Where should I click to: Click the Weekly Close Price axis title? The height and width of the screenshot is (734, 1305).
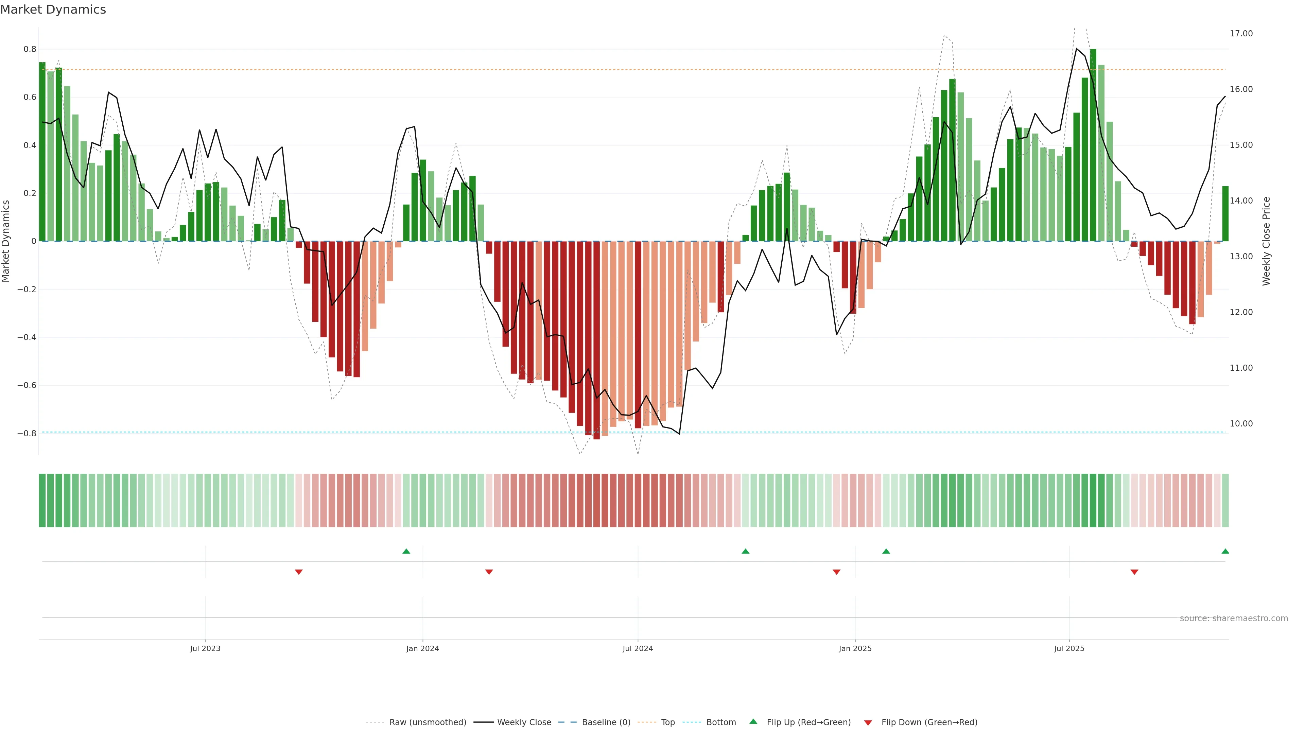[1266, 241]
